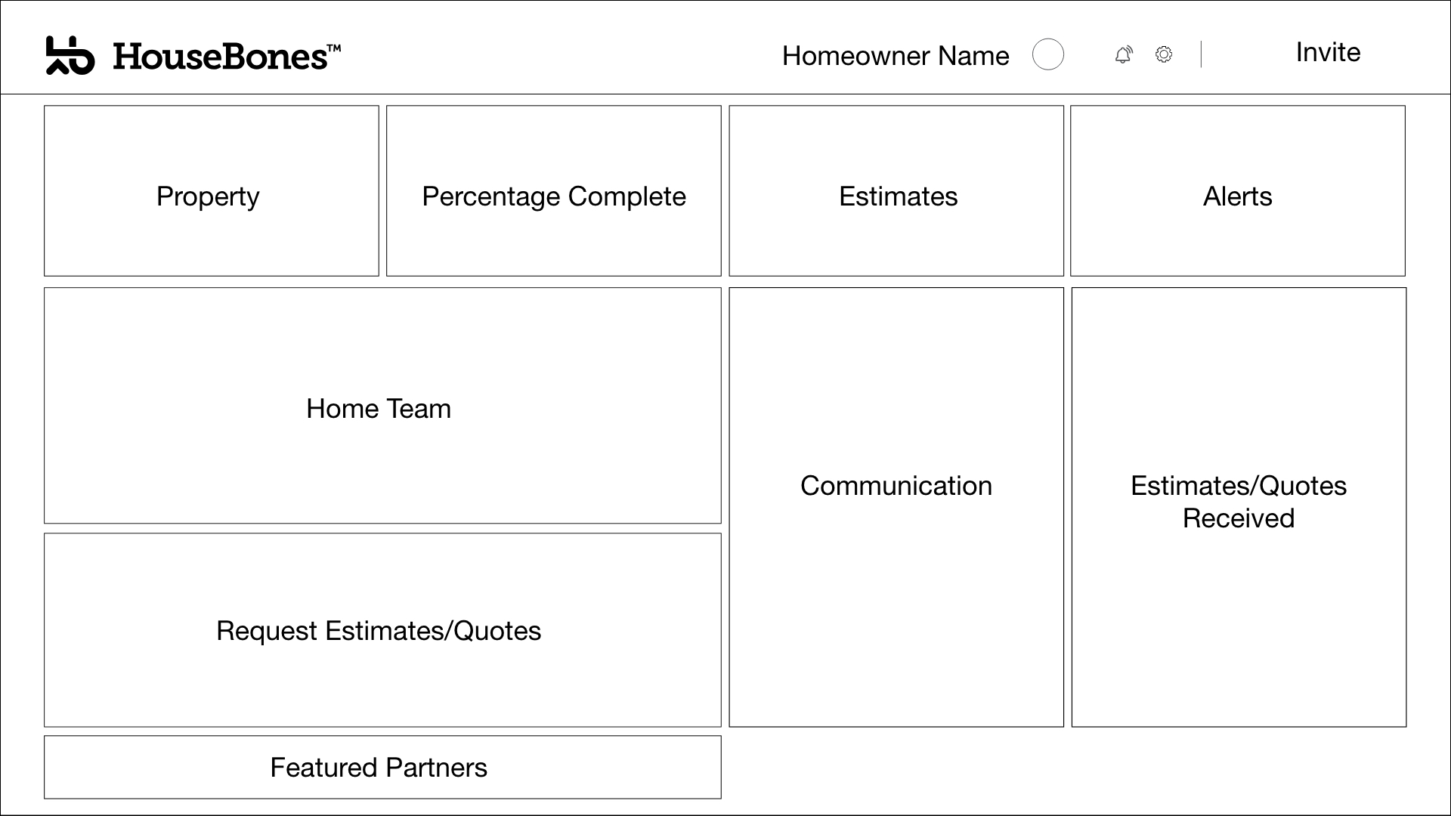This screenshot has height=816, width=1451.
Task: Click the Homeowner Name label
Action: [896, 55]
